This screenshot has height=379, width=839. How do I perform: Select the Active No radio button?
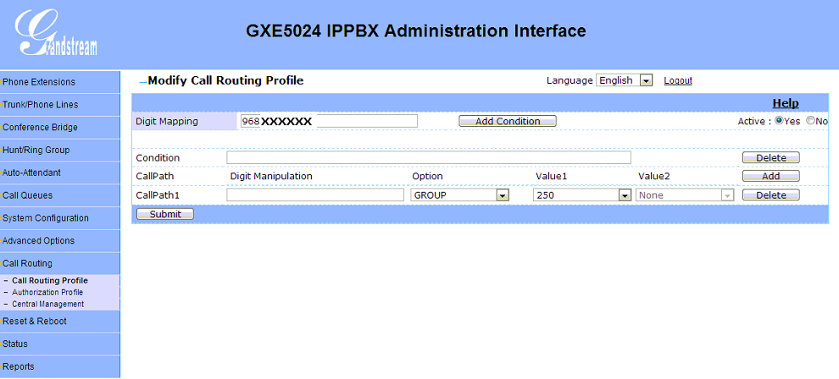(810, 121)
